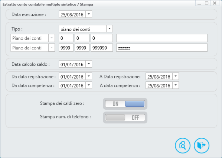Viewport: 222px width, 158px height.
Task: Open A Data registrazione date dropdown
Action: [x=176, y=76]
